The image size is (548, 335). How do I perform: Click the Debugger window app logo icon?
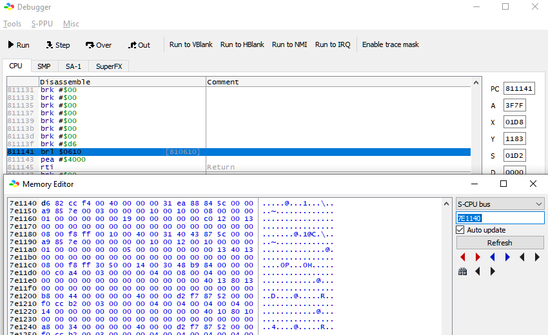(9, 6)
